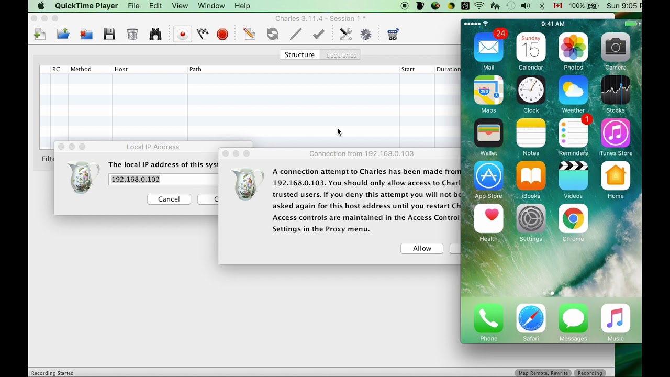This screenshot has width=670, height=377.
Task: Switch to the Sequence tab
Action: coord(341,54)
